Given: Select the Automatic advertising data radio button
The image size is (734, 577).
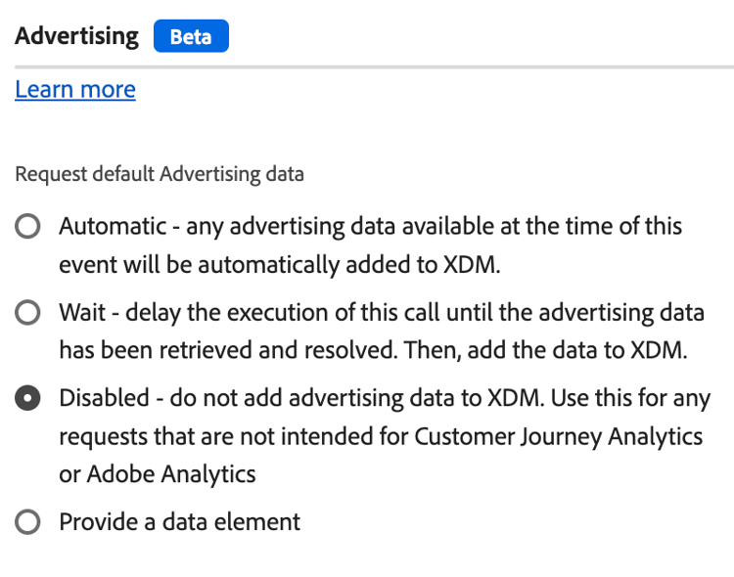Looking at the screenshot, I should 28,228.
